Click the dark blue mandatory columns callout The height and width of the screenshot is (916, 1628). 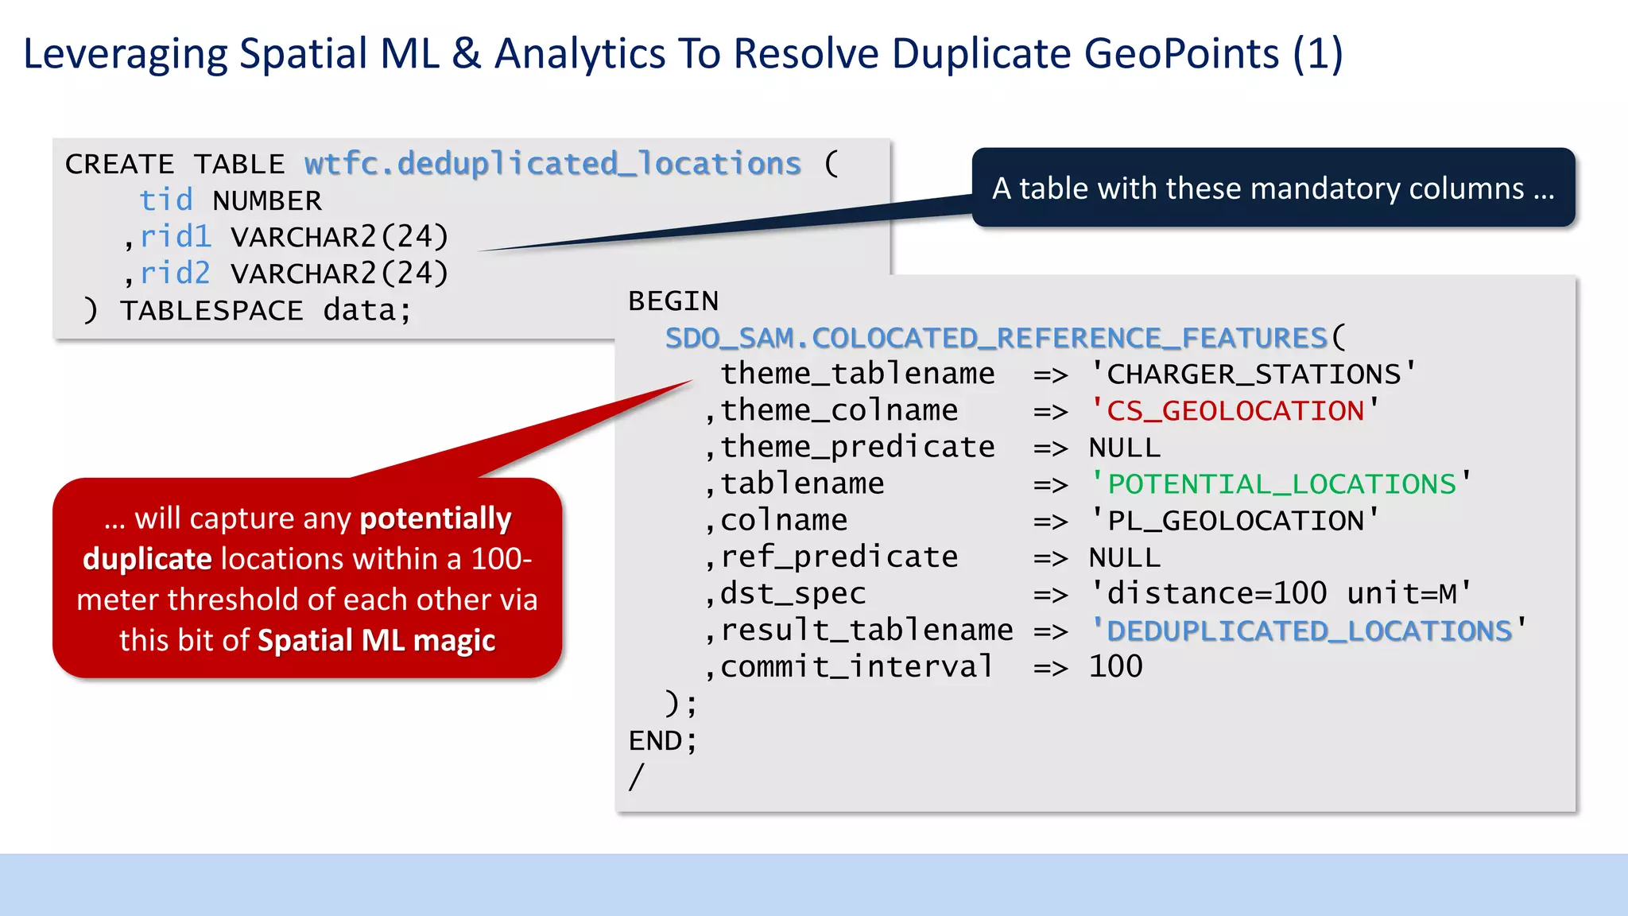(1273, 188)
